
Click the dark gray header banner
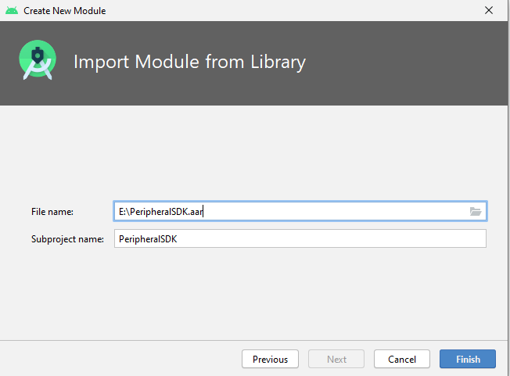(253, 63)
